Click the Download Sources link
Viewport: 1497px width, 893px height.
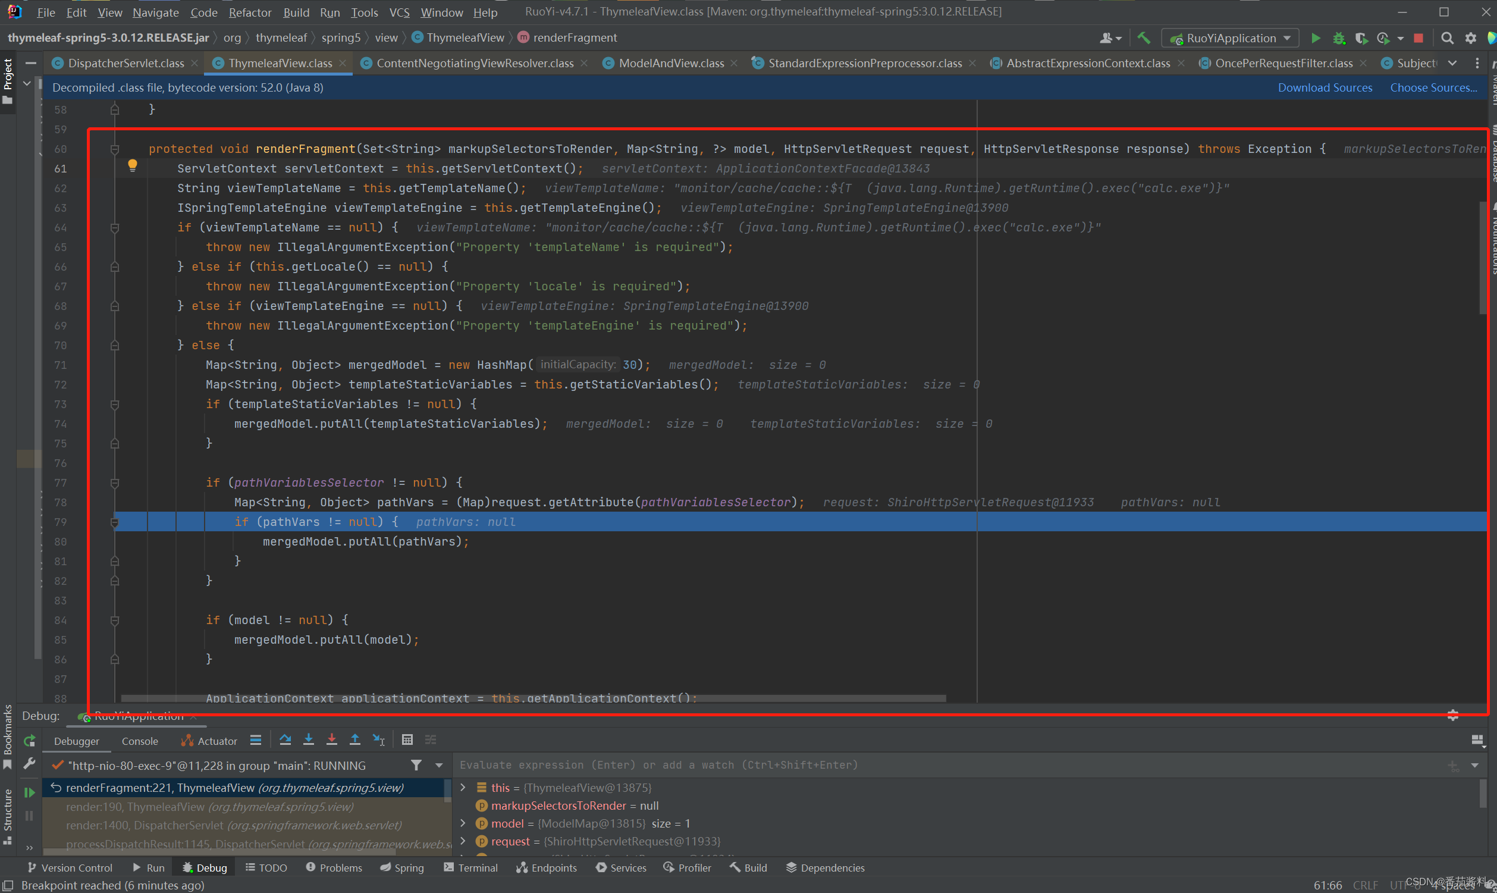click(x=1325, y=87)
